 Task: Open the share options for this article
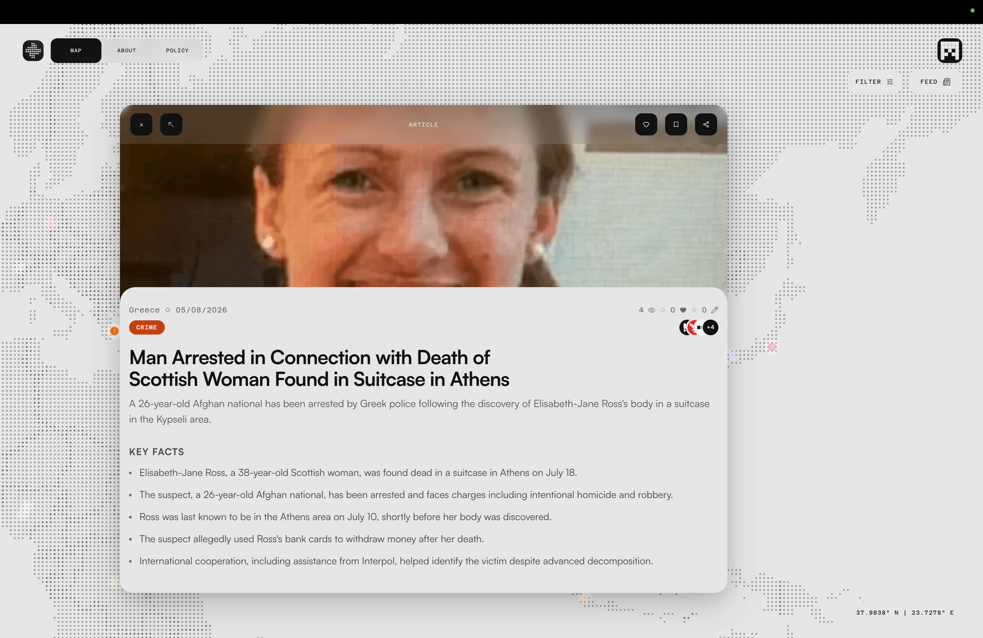tap(706, 125)
